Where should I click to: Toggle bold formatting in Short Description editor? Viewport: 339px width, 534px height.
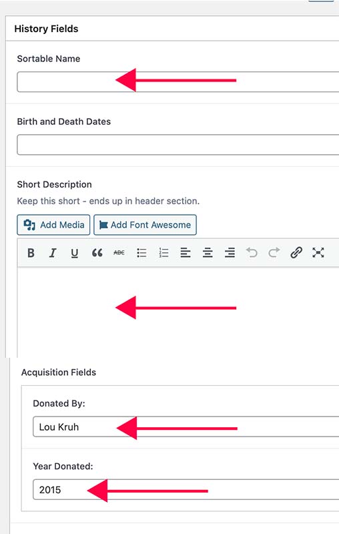pyautogui.click(x=31, y=253)
